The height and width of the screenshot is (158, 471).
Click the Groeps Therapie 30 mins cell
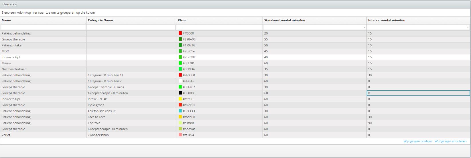[x=131, y=87]
